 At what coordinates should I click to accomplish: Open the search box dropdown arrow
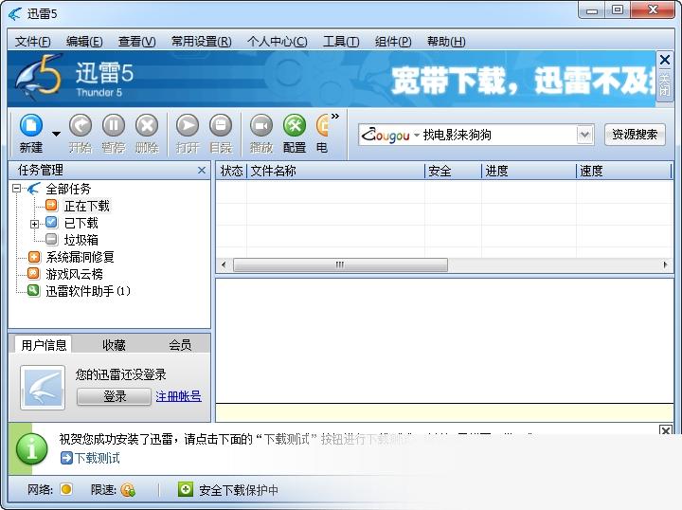(x=585, y=135)
